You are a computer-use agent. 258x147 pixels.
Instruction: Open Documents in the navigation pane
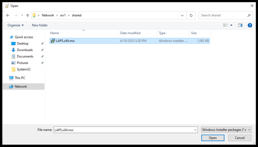point(25,57)
